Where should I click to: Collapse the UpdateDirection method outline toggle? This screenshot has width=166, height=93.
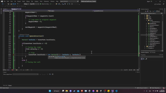(15, 36)
